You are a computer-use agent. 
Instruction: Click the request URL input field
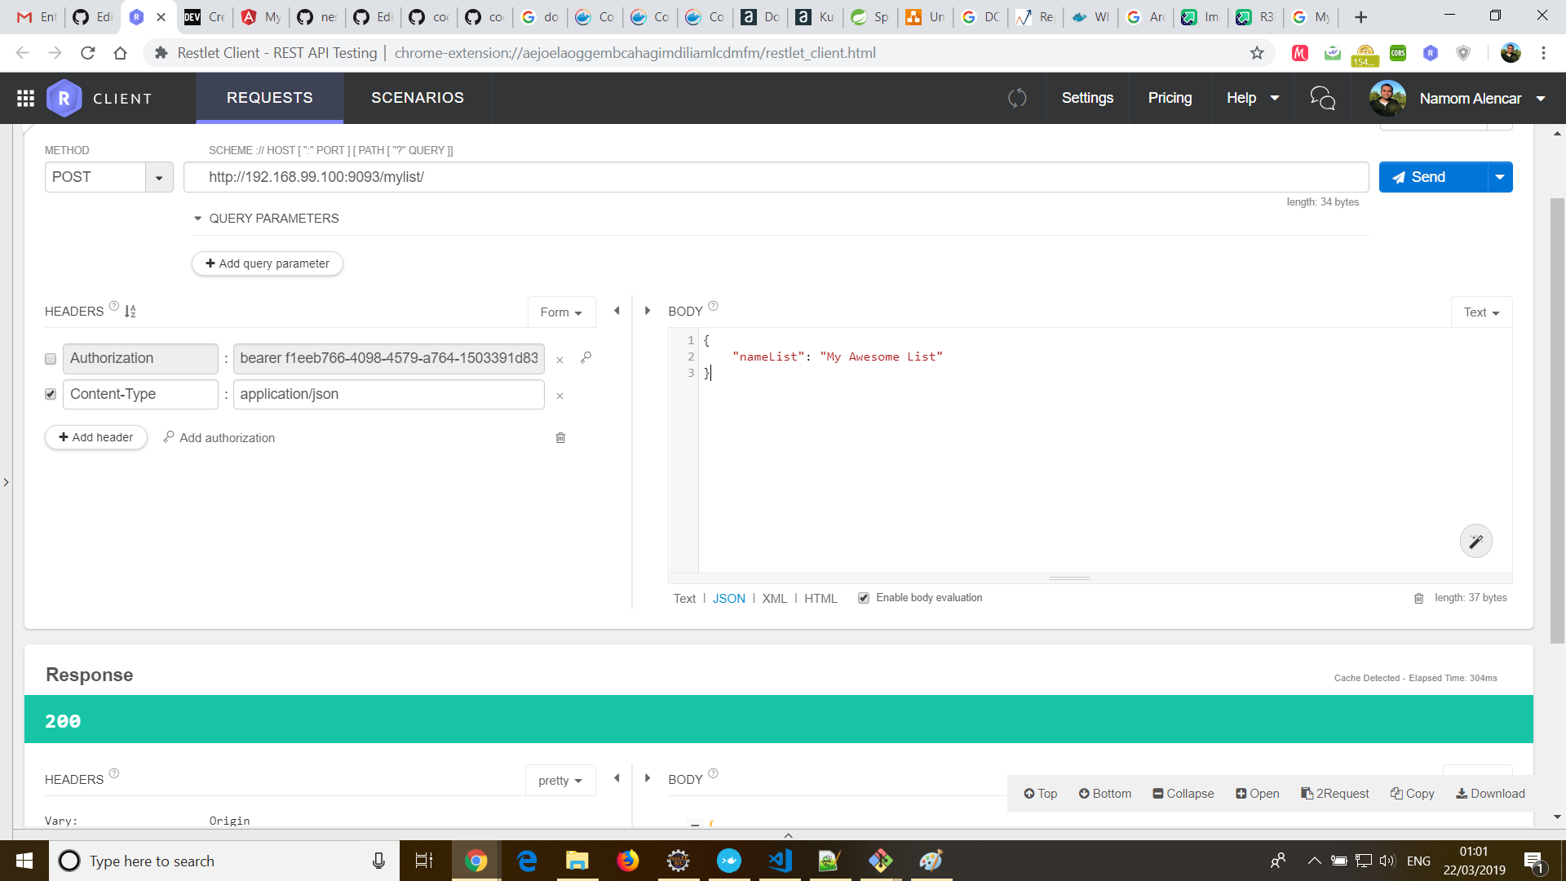click(775, 177)
